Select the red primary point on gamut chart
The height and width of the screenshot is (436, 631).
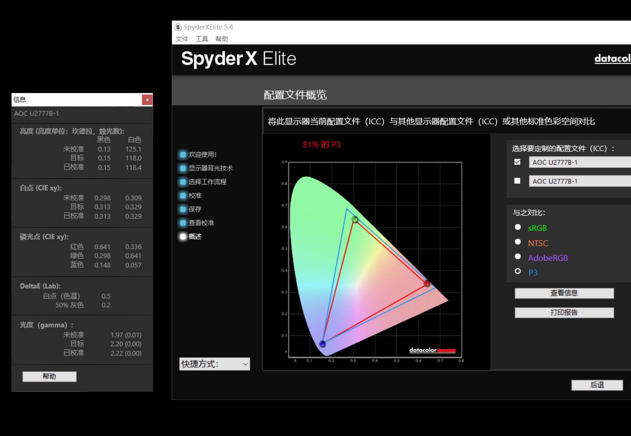(426, 283)
